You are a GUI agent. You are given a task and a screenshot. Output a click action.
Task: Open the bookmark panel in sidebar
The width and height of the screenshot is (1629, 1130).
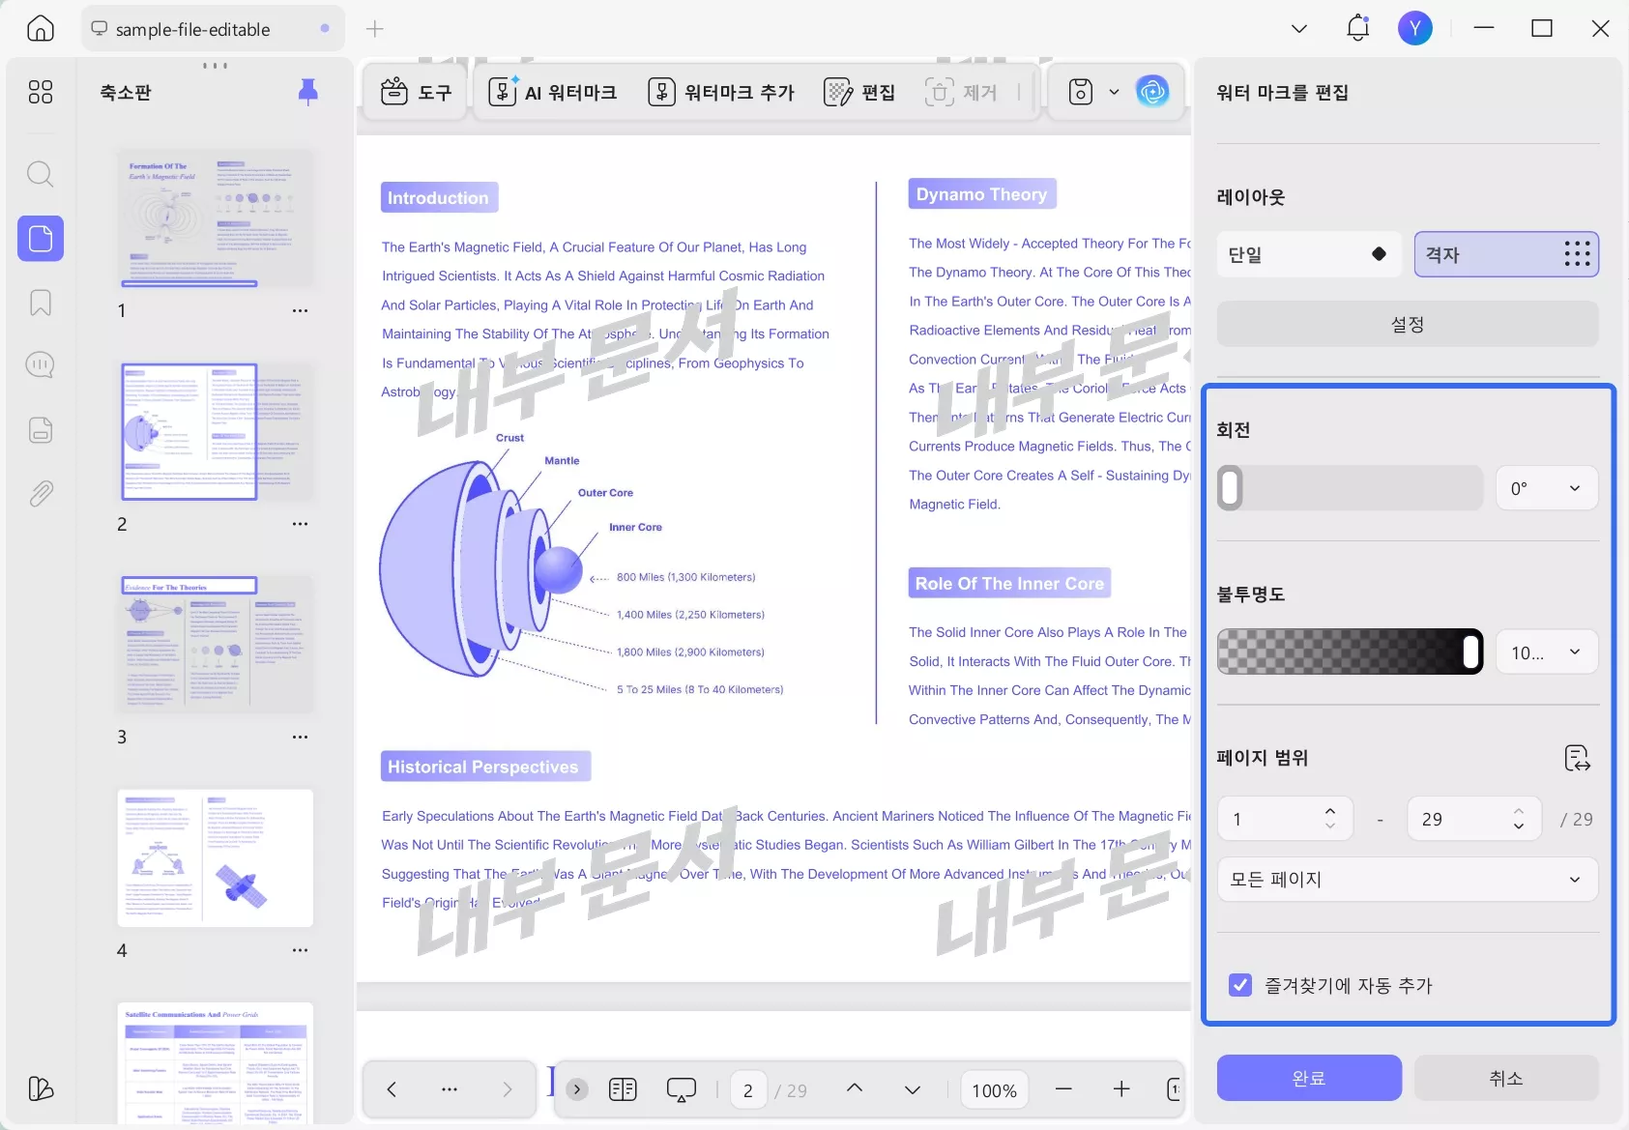click(x=40, y=303)
